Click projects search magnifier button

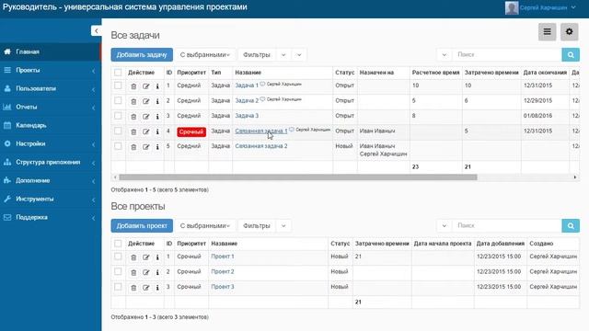571,226
